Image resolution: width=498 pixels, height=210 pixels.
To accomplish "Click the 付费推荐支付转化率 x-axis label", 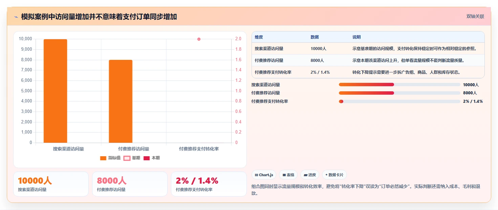I will tap(199, 149).
